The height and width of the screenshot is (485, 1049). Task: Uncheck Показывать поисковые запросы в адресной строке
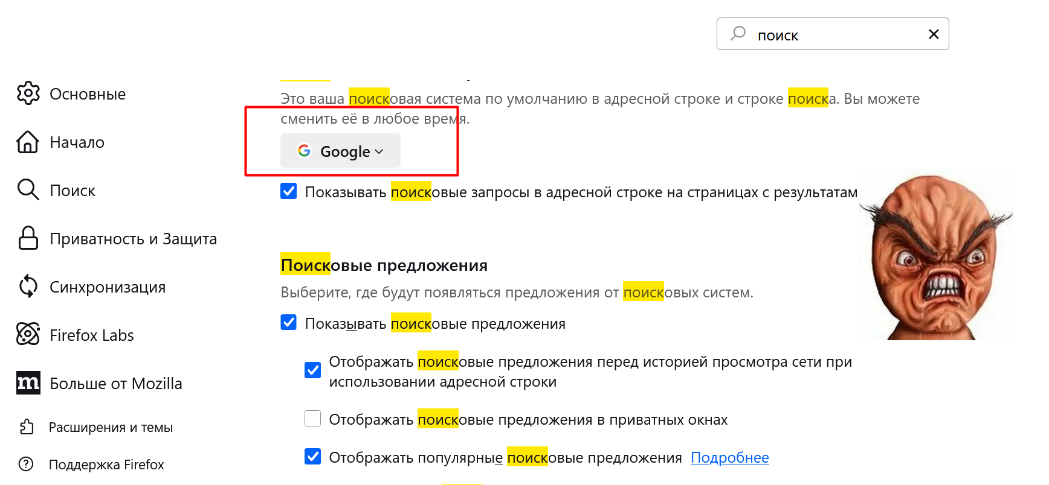289,191
